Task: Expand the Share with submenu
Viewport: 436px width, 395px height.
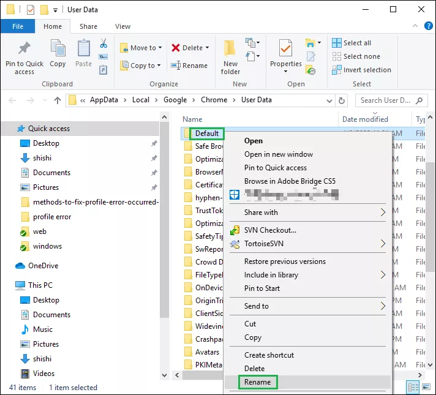Action: (307, 213)
